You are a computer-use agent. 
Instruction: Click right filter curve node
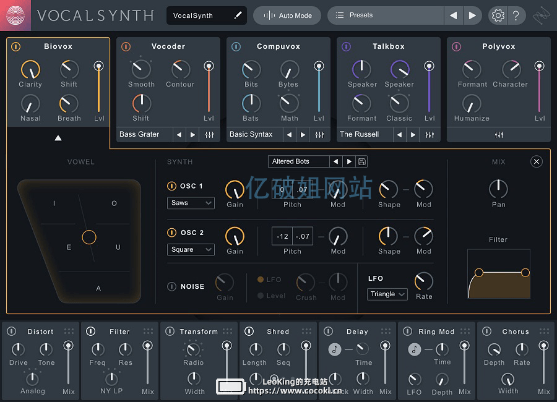tap(525, 273)
